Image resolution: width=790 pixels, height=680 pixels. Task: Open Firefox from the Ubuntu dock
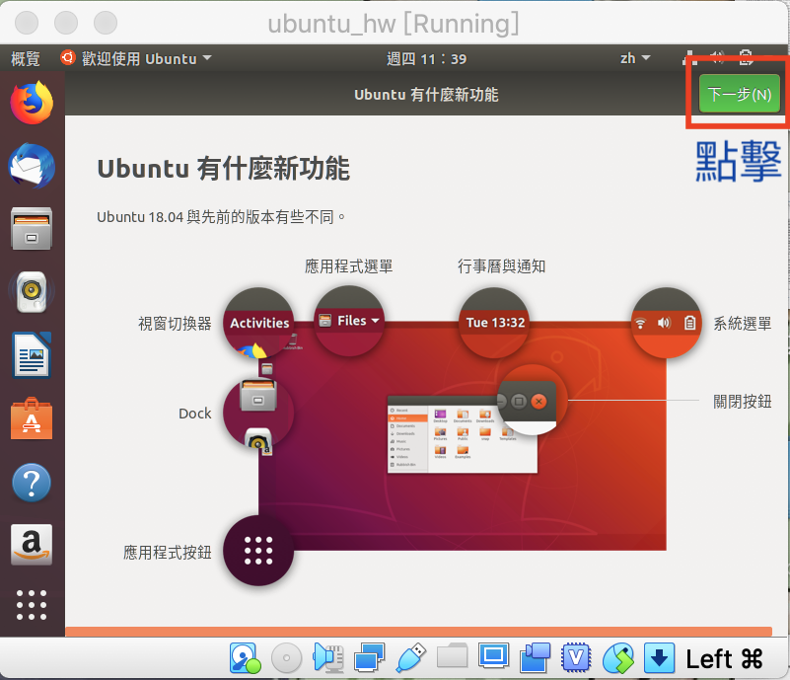tap(32, 103)
